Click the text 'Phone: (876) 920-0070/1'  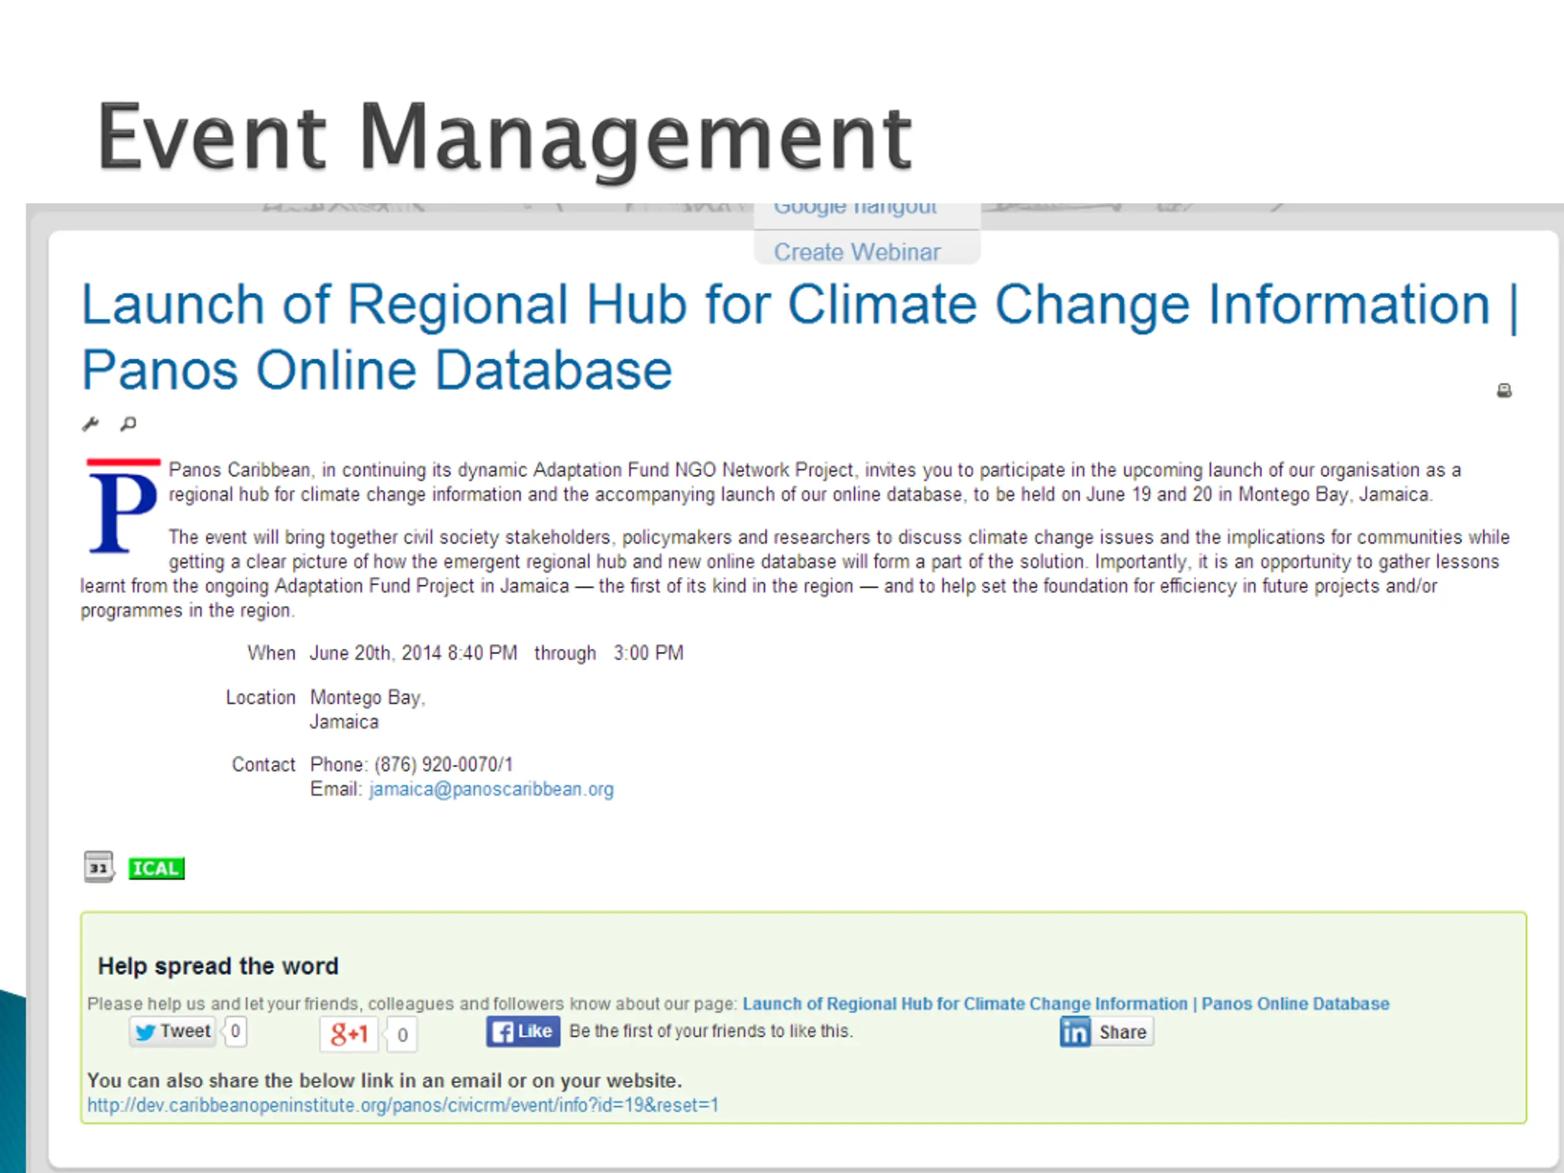412,764
